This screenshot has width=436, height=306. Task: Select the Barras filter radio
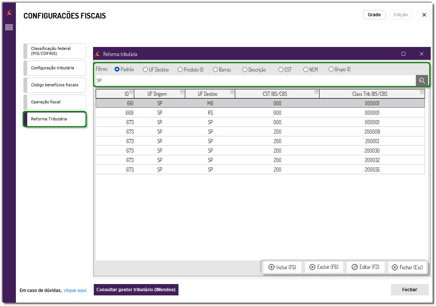[215, 70]
